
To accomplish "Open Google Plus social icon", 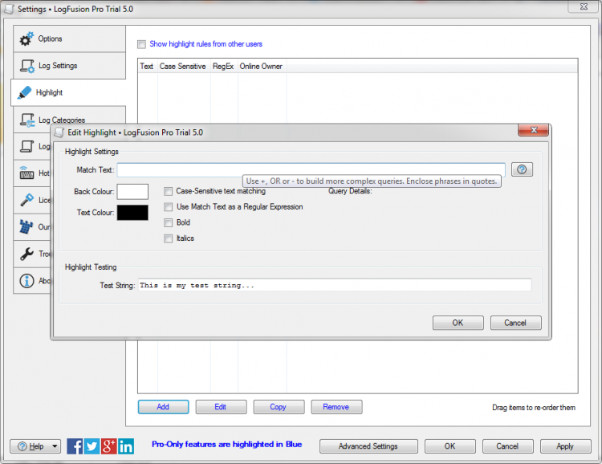I will click(108, 446).
